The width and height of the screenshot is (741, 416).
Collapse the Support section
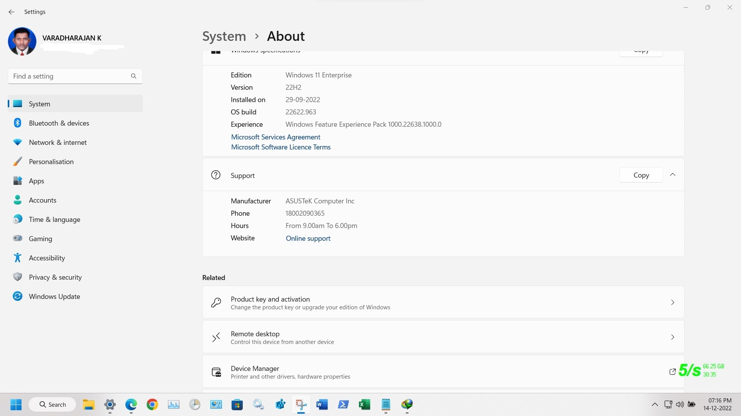click(x=672, y=174)
